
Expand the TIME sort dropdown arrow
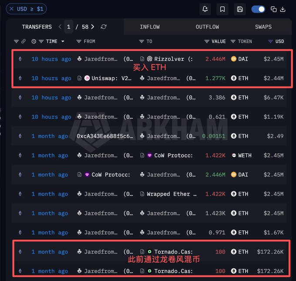coord(63,41)
